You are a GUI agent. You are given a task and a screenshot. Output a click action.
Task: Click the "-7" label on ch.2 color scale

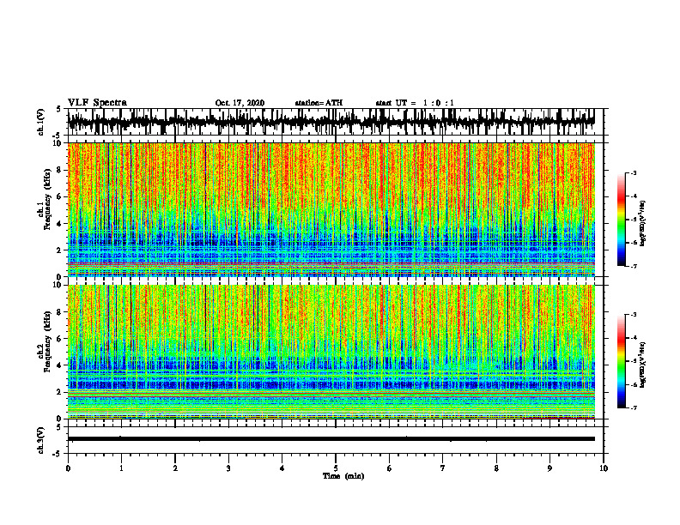click(x=633, y=408)
